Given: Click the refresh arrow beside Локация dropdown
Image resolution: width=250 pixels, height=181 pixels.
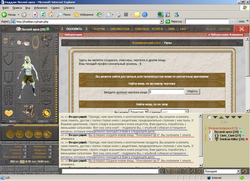Looking at the screenshot, I should (x=244, y=171).
